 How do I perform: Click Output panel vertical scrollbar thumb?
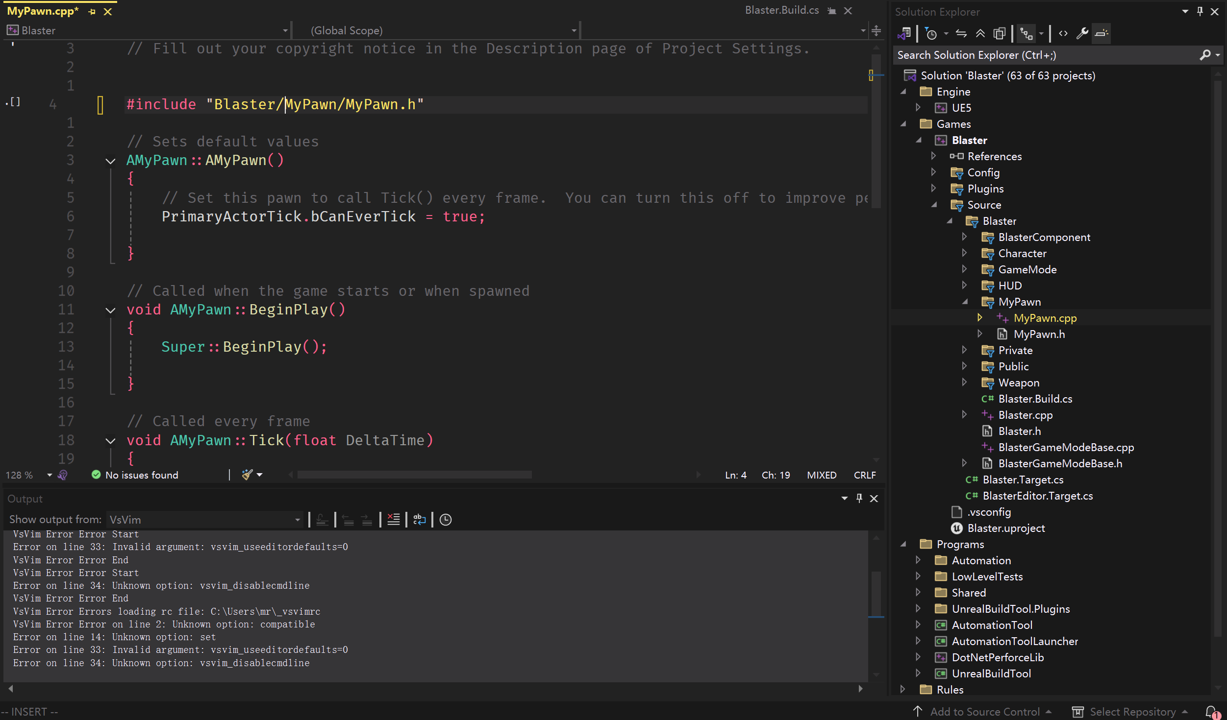click(x=876, y=593)
